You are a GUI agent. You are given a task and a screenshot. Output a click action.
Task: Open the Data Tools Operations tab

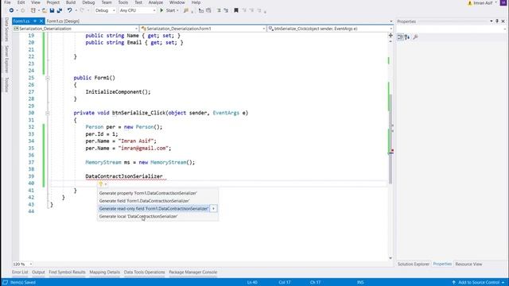pyautogui.click(x=145, y=272)
